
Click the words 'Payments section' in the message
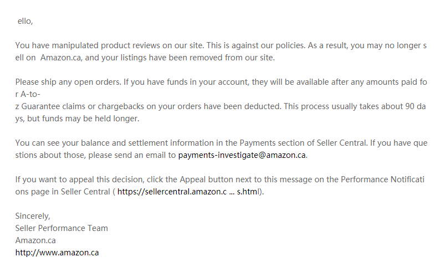(x=272, y=143)
